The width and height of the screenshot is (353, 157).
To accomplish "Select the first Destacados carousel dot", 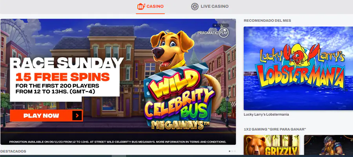I will coord(229,151).
